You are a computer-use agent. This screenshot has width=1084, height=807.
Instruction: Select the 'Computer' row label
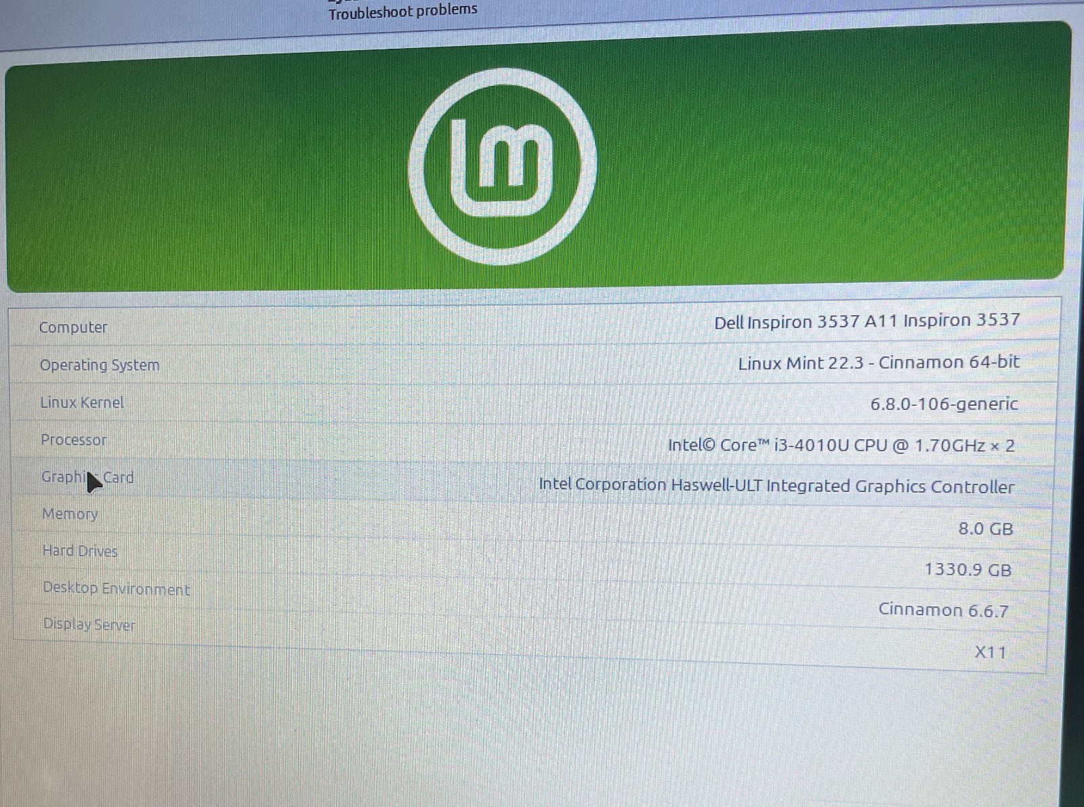[73, 327]
